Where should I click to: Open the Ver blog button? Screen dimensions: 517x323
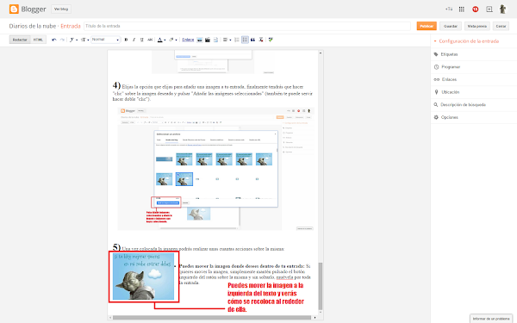click(x=61, y=9)
